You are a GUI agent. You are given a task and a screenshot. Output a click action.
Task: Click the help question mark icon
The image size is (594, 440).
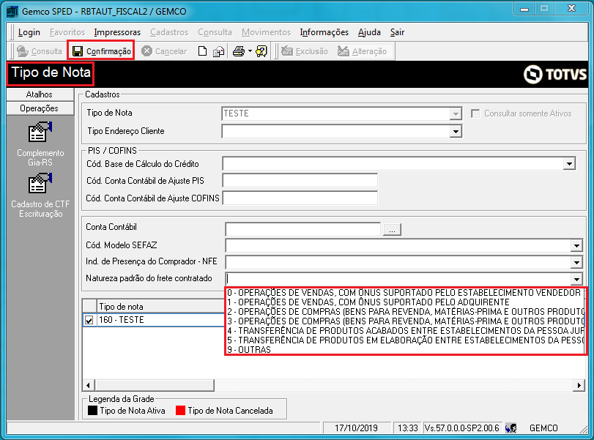click(x=261, y=51)
